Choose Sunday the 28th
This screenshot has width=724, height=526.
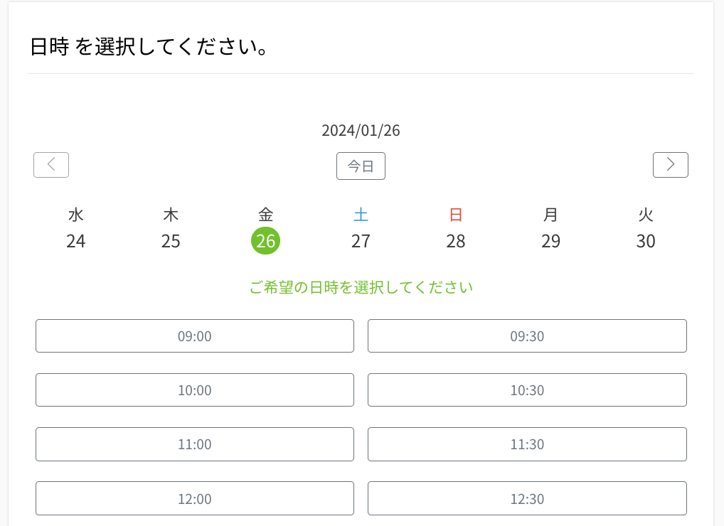[456, 241]
